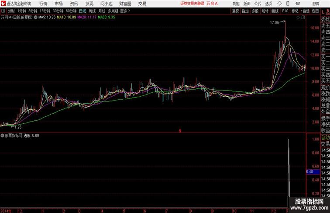Viewport: 330px width, 213px height.
Task: Open the 市场 menu
Action: 58,3
